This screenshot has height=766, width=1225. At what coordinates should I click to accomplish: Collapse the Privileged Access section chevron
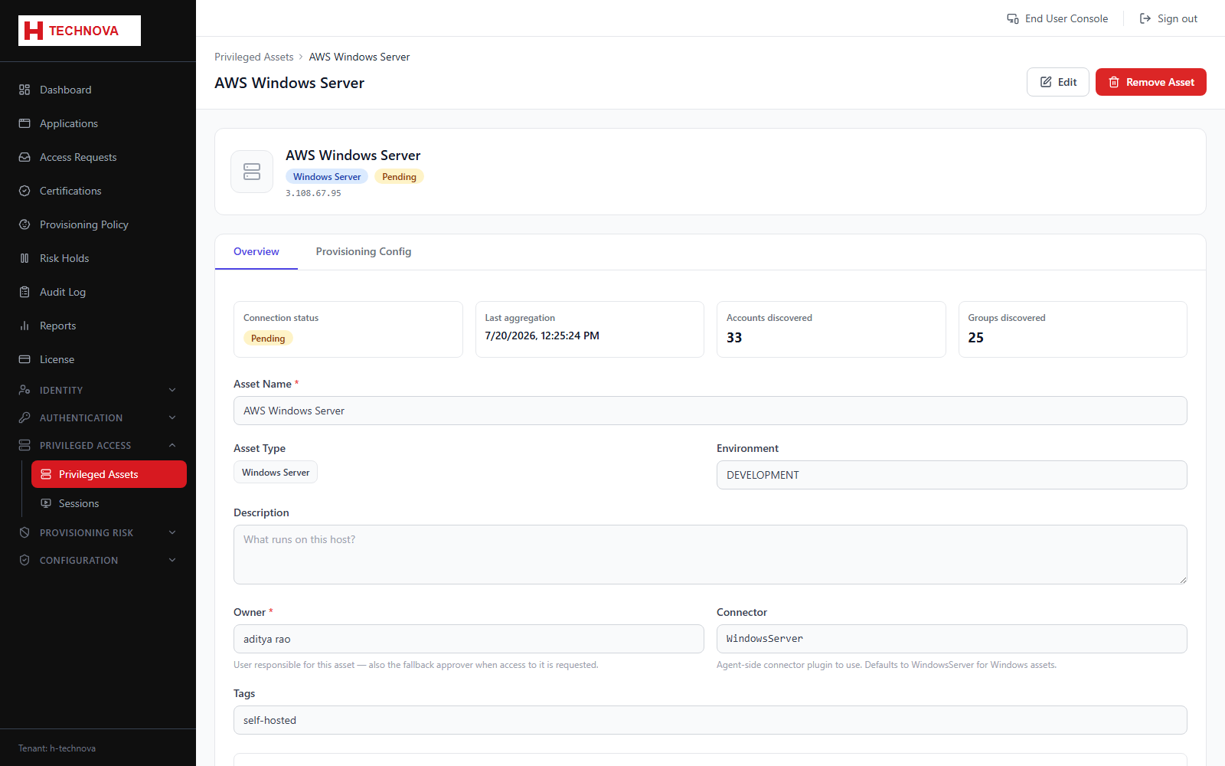tap(172, 445)
